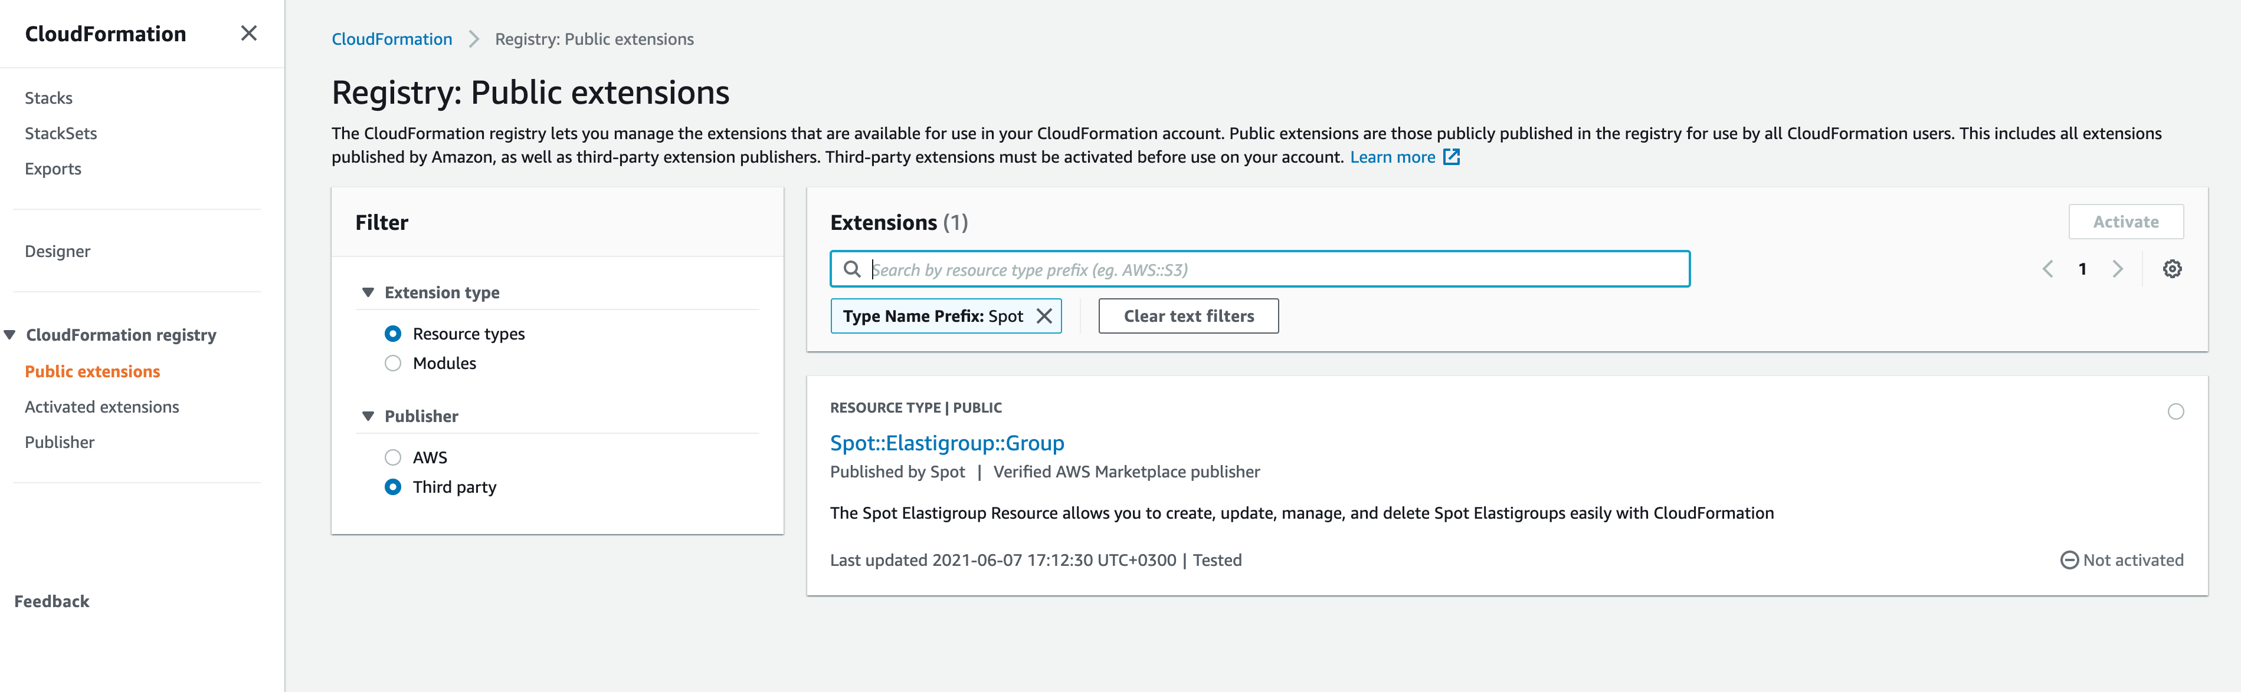Collapse the Extension type filter section
Image resolution: width=2241 pixels, height=692 pixels.
click(368, 293)
